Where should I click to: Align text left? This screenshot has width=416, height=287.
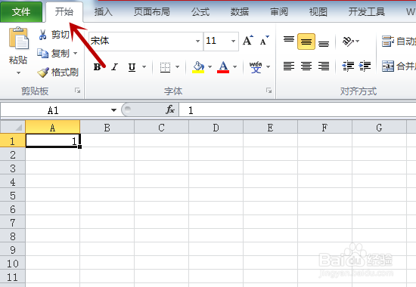tap(289, 66)
